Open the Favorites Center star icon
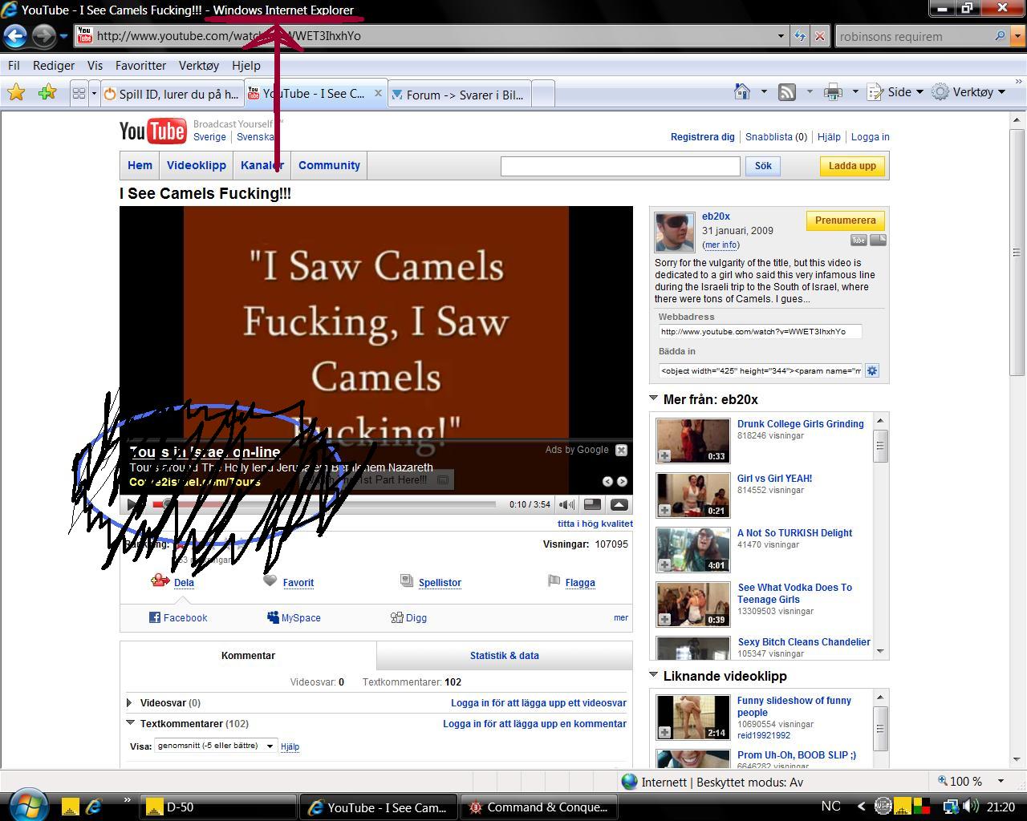 (x=16, y=93)
